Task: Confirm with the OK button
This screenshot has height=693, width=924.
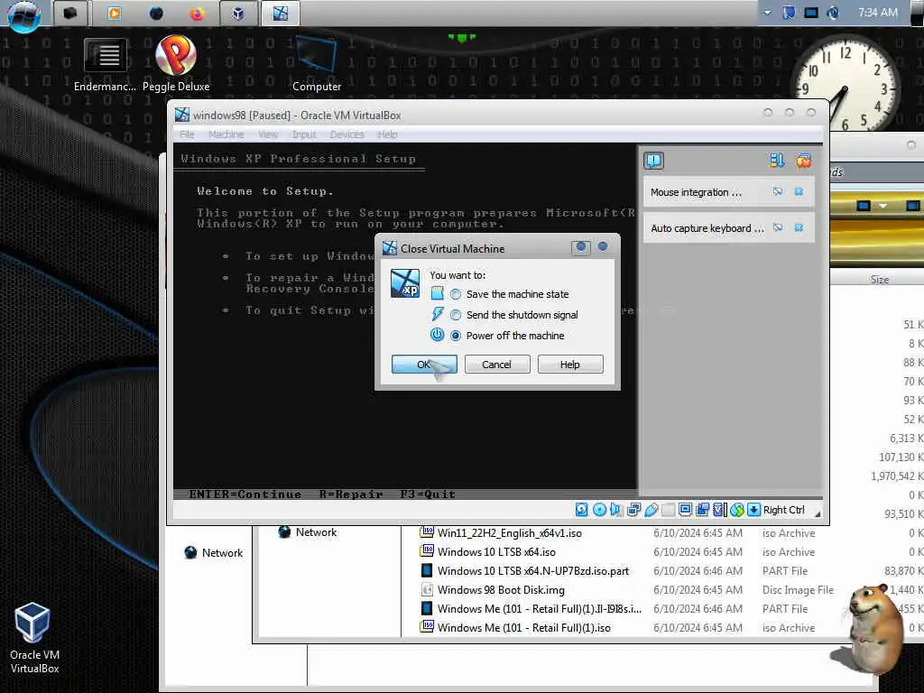Action: coord(424,365)
